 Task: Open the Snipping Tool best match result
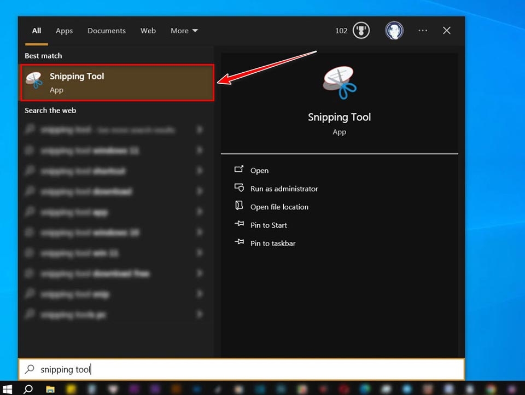click(117, 83)
